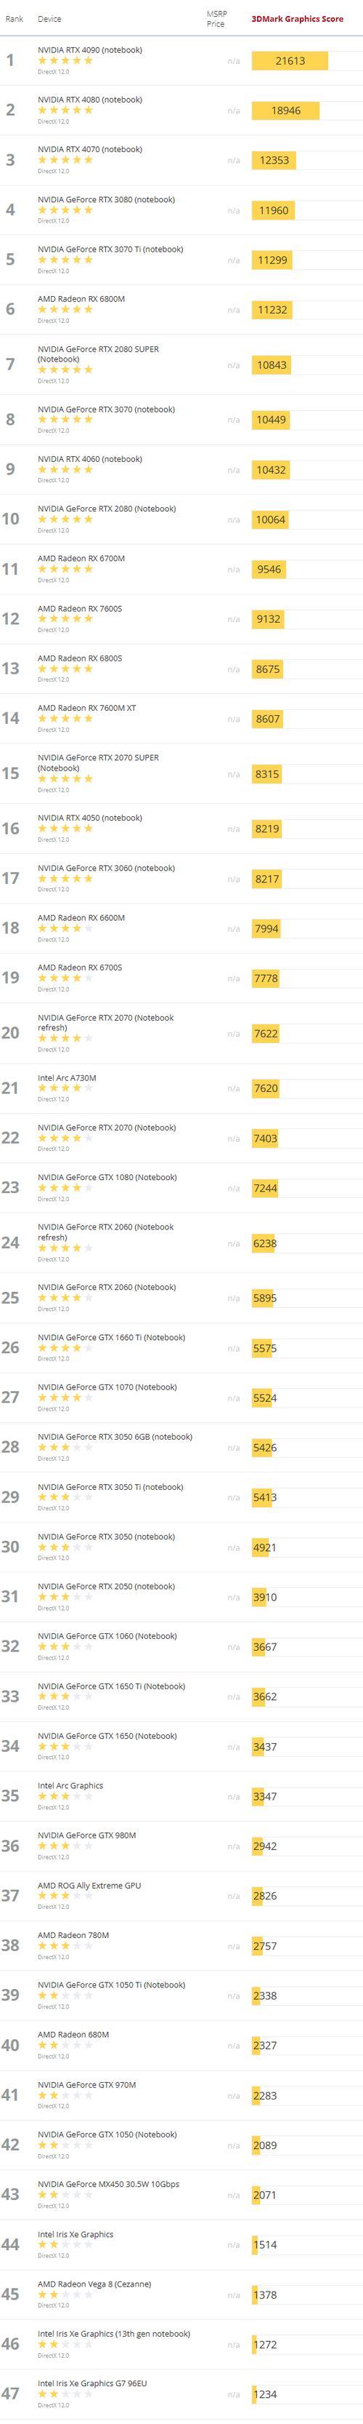Viewport: 363px width, 2424px height.
Task: Click the star rating for RTX 4070 notebook
Action: click(65, 160)
